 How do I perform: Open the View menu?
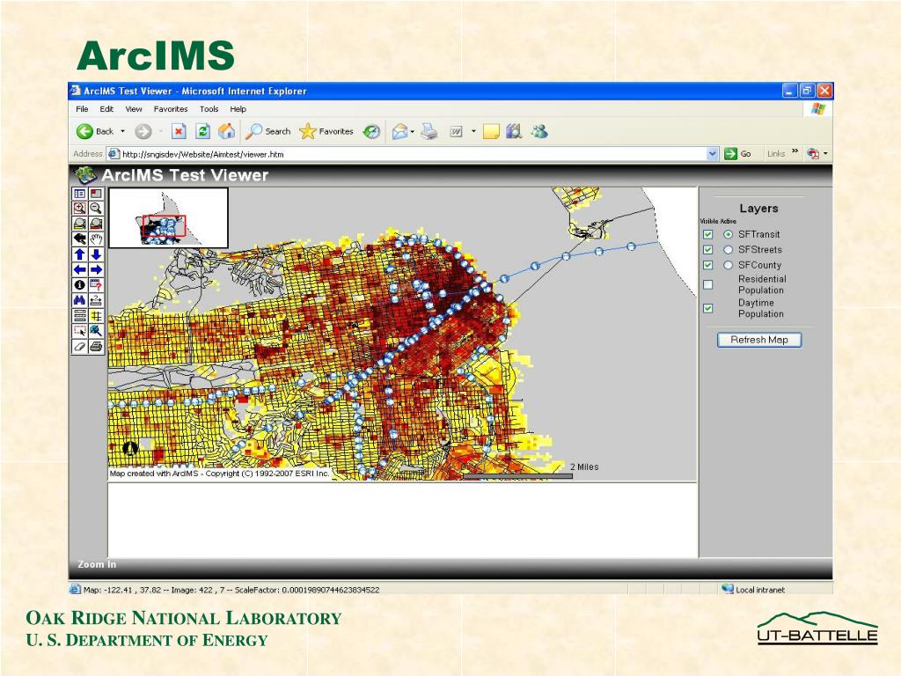(134, 108)
